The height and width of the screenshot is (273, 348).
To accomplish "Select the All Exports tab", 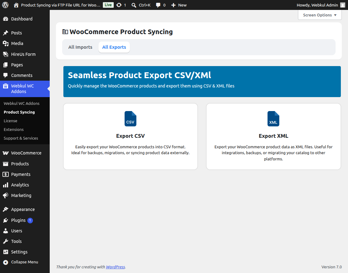I will point(114,47).
